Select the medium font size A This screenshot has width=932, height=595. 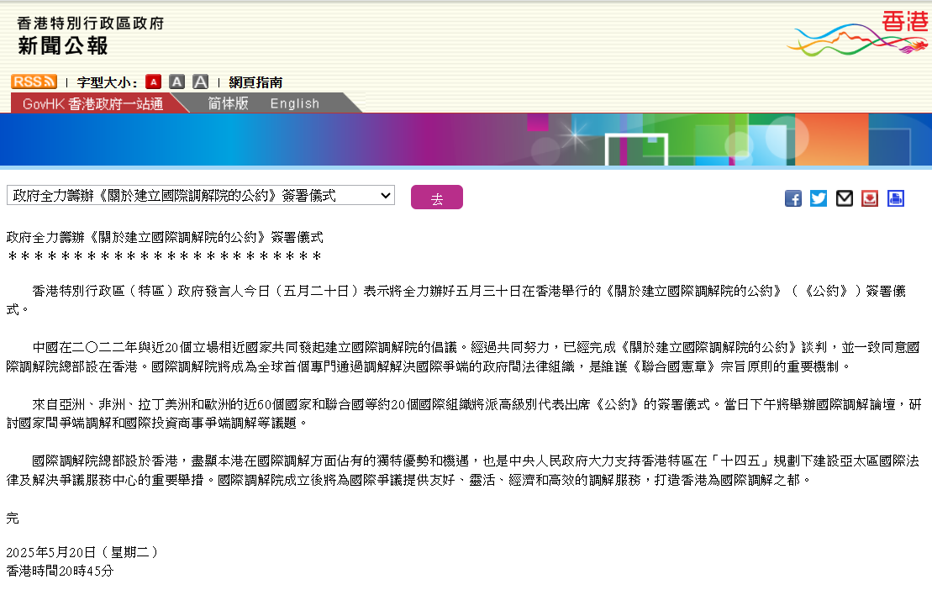pyautogui.click(x=176, y=82)
